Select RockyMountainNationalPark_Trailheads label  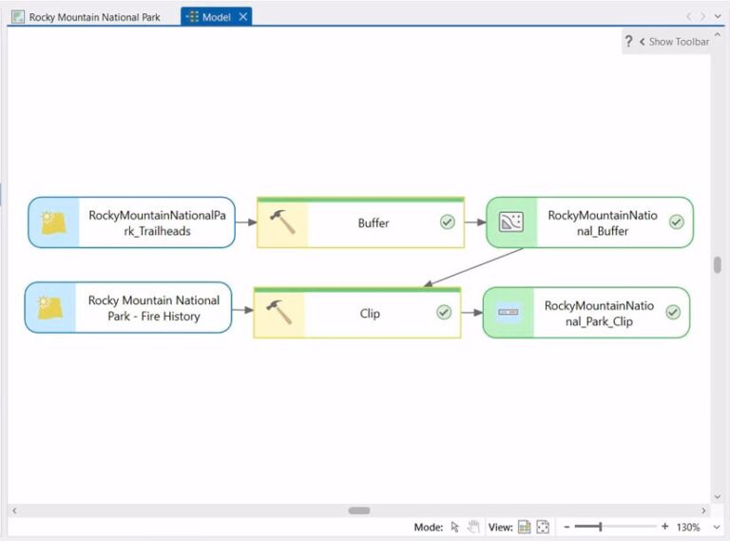tap(158, 223)
